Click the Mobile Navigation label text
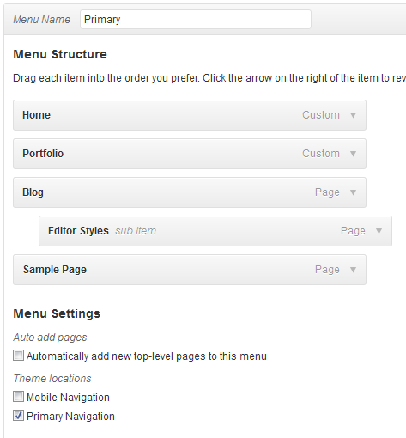The height and width of the screenshot is (438, 406). click(x=68, y=398)
